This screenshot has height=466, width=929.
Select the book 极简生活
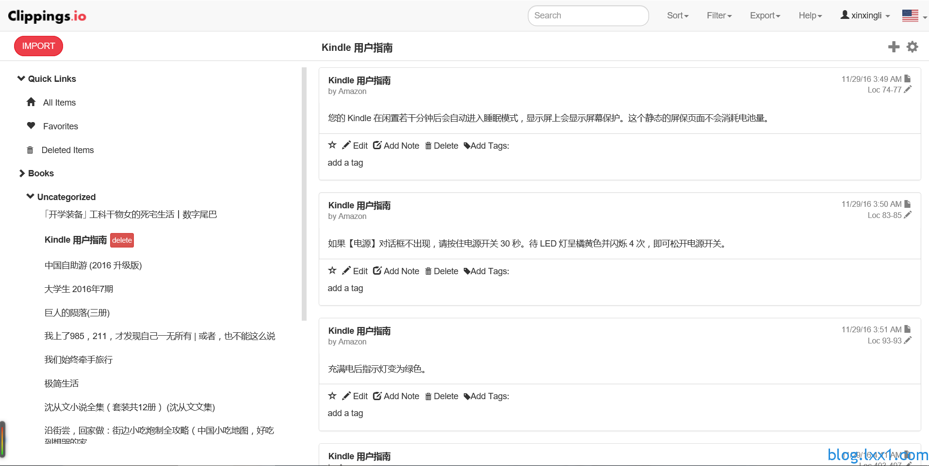(x=62, y=384)
